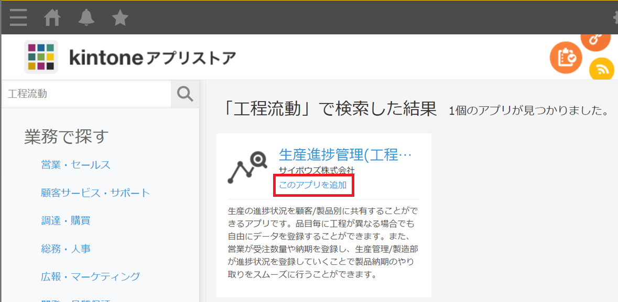618x302 pixels.
Task: Click the orange clipboard check icon
Action: tap(566, 58)
